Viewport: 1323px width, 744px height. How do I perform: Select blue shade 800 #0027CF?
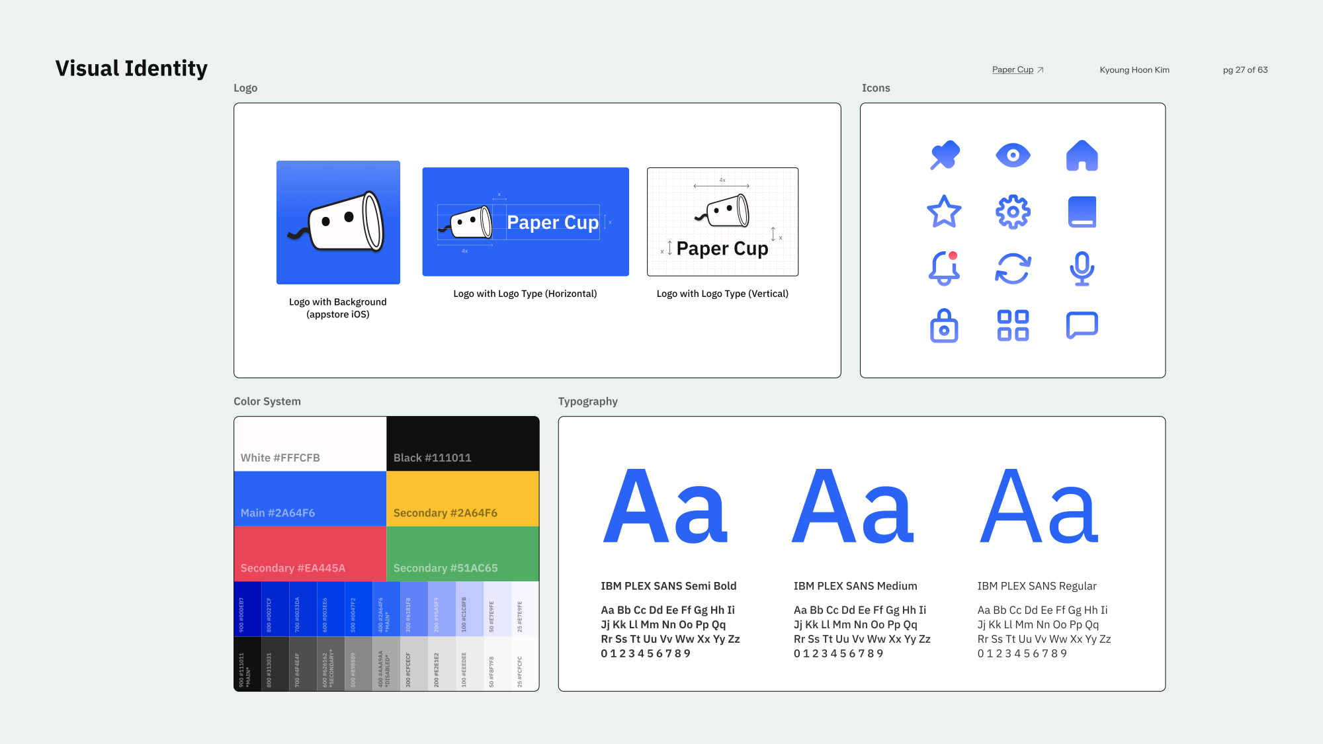(276, 608)
